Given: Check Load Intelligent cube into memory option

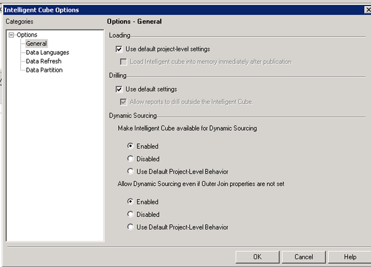Looking at the screenshot, I should [x=124, y=62].
